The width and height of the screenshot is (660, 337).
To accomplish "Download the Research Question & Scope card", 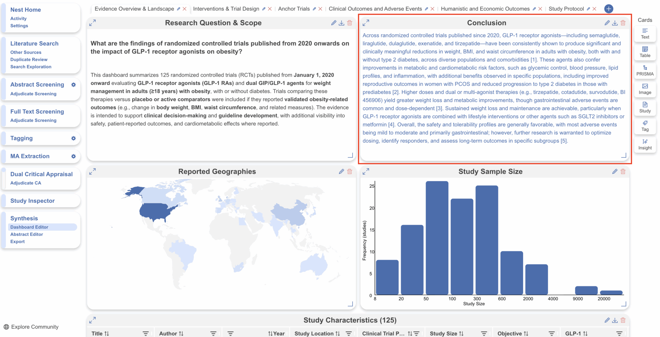I will click(342, 23).
